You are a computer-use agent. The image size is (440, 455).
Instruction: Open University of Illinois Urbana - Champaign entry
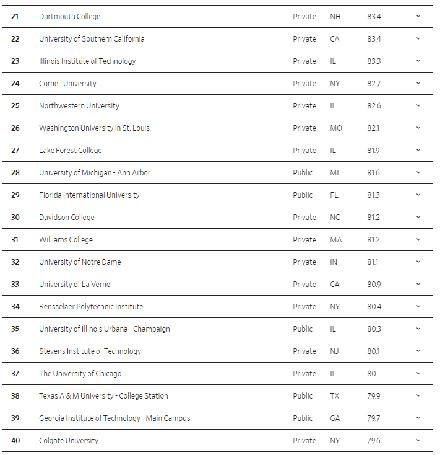[x=104, y=329]
